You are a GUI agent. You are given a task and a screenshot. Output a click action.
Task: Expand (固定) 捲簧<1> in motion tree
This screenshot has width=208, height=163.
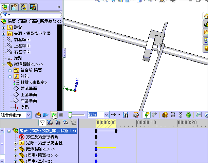point(15,156)
